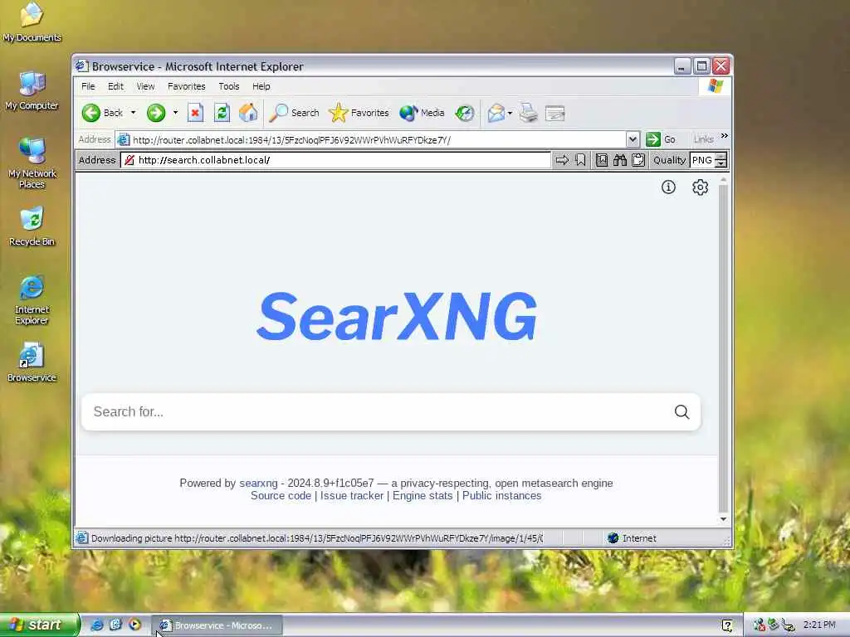850x637 pixels.
Task: Submit search with the magnifier icon
Action: point(682,411)
